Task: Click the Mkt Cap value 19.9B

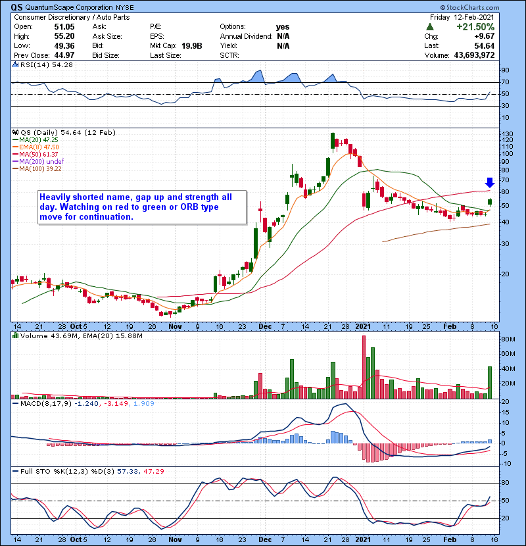Action: [192, 45]
